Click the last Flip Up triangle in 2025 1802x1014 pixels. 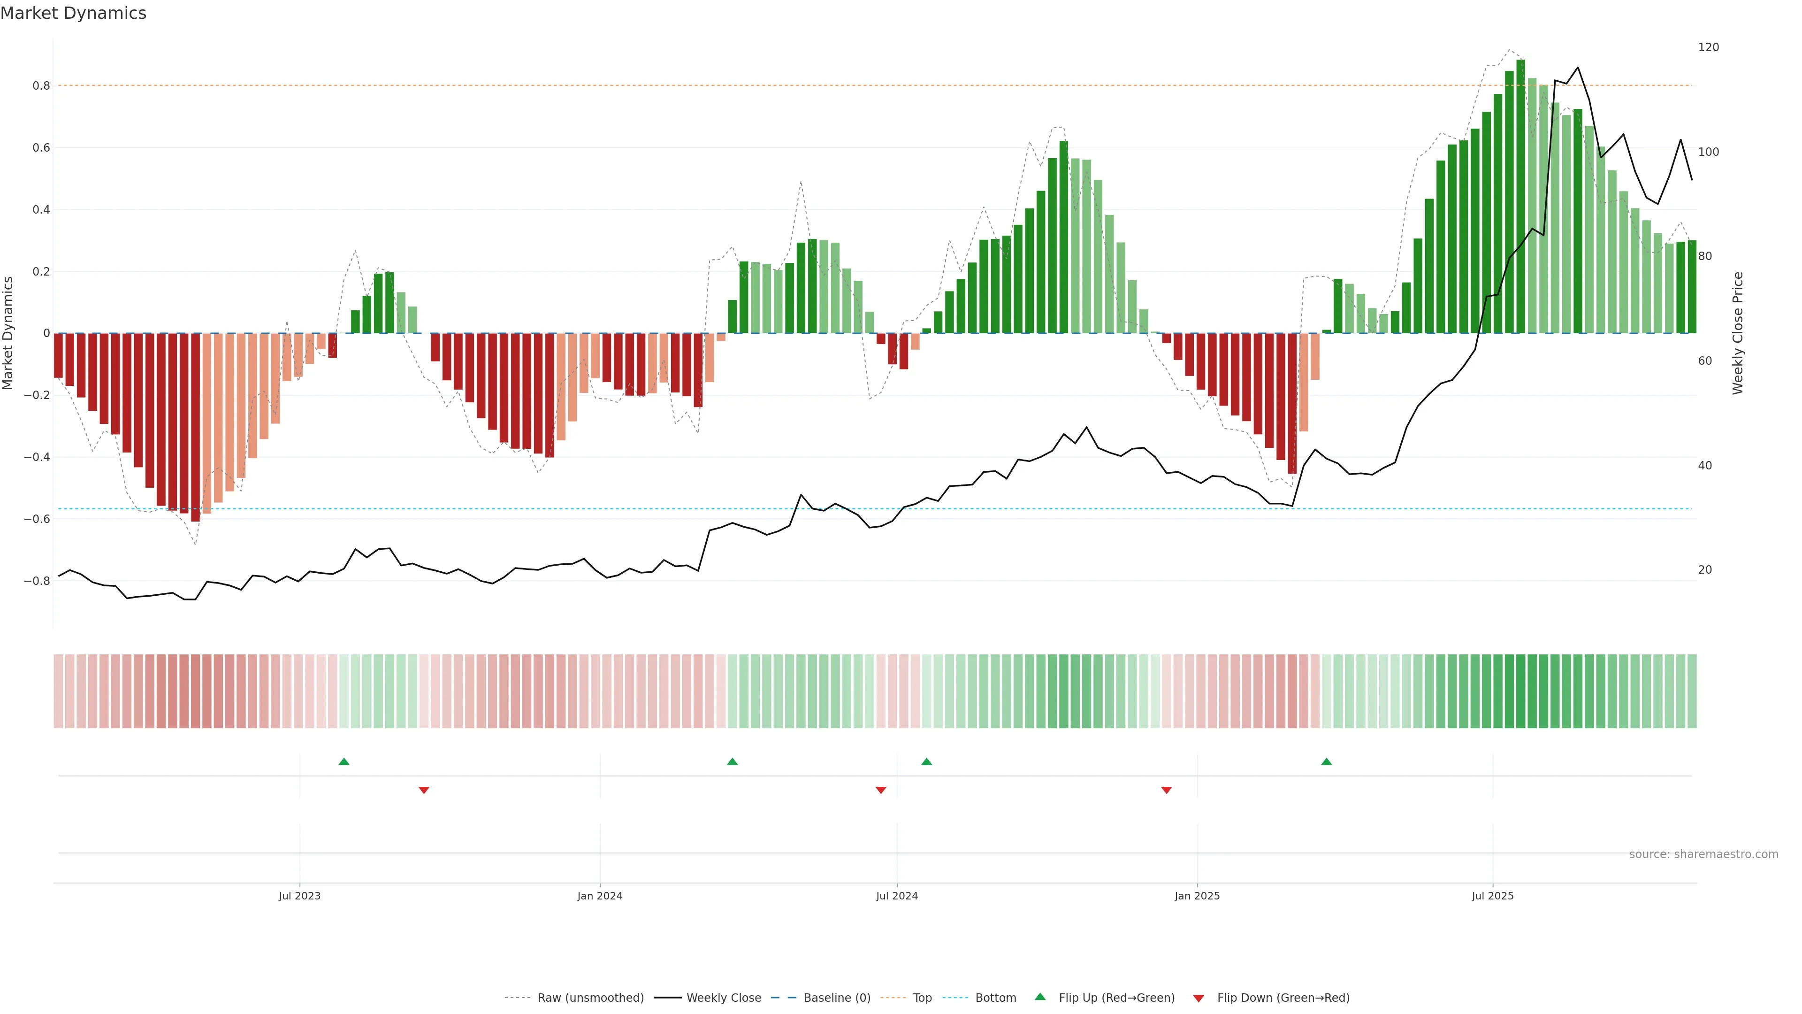click(1326, 761)
